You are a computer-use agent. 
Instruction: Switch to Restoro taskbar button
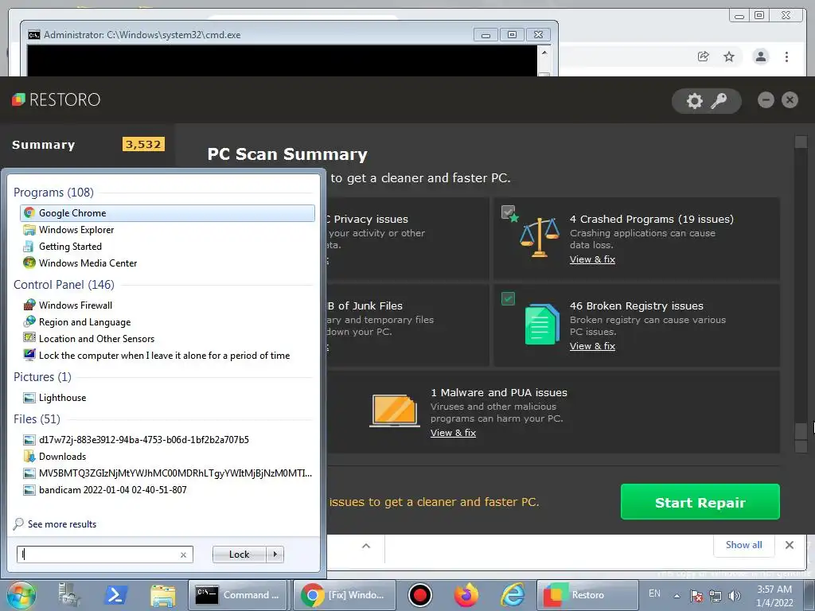click(587, 595)
